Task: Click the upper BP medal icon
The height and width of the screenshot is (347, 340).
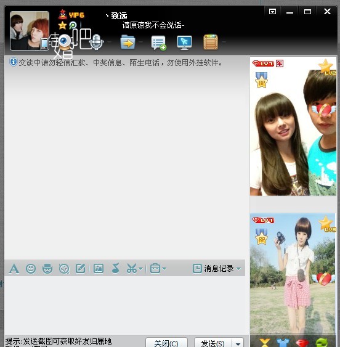Action: click(262, 80)
